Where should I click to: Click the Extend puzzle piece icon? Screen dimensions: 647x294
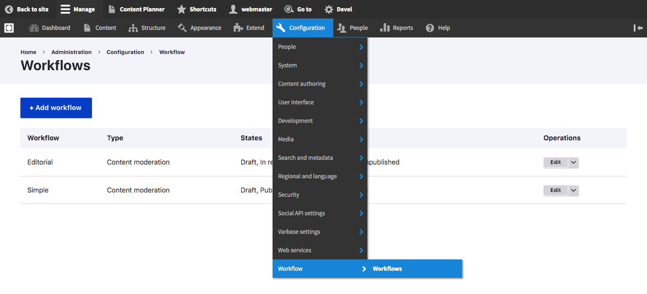click(x=238, y=28)
